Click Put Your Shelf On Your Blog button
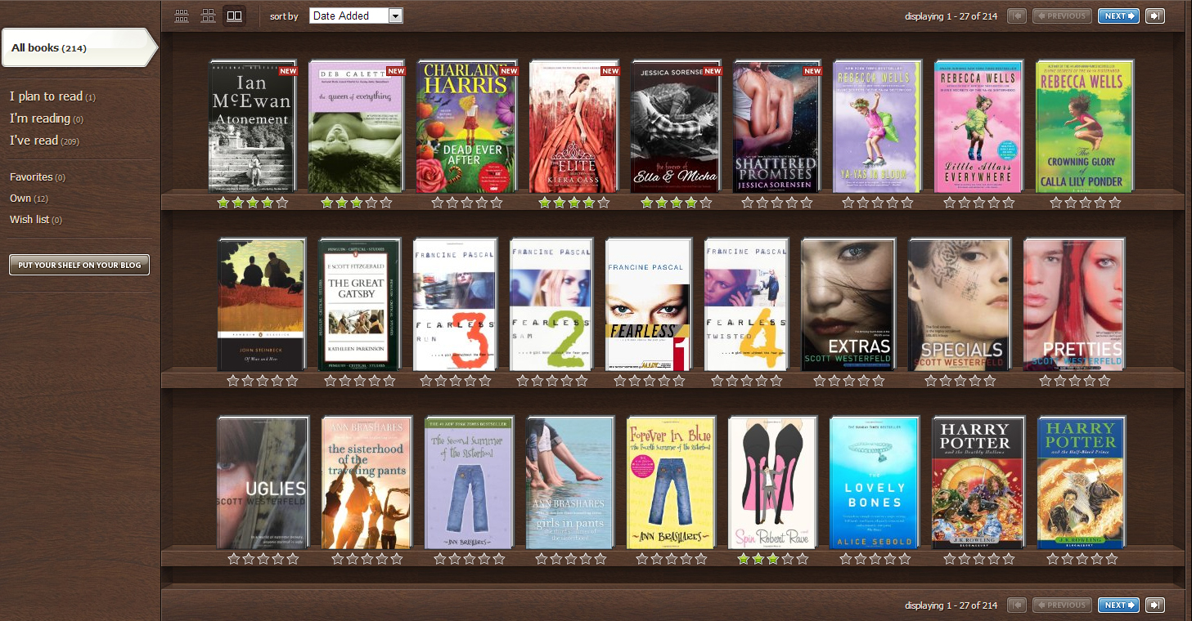The width and height of the screenshot is (1192, 621). (79, 265)
